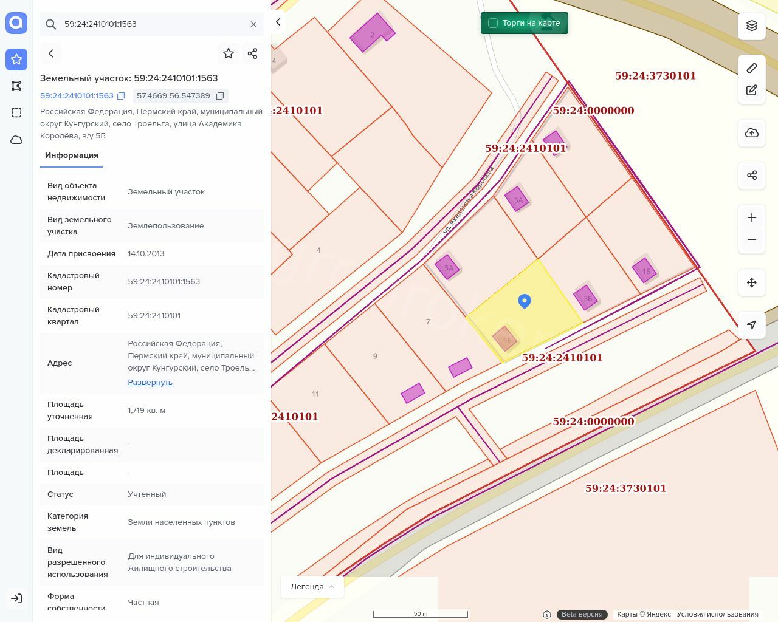
Task: Enable the Торги на карте checkbox
Action: (493, 23)
